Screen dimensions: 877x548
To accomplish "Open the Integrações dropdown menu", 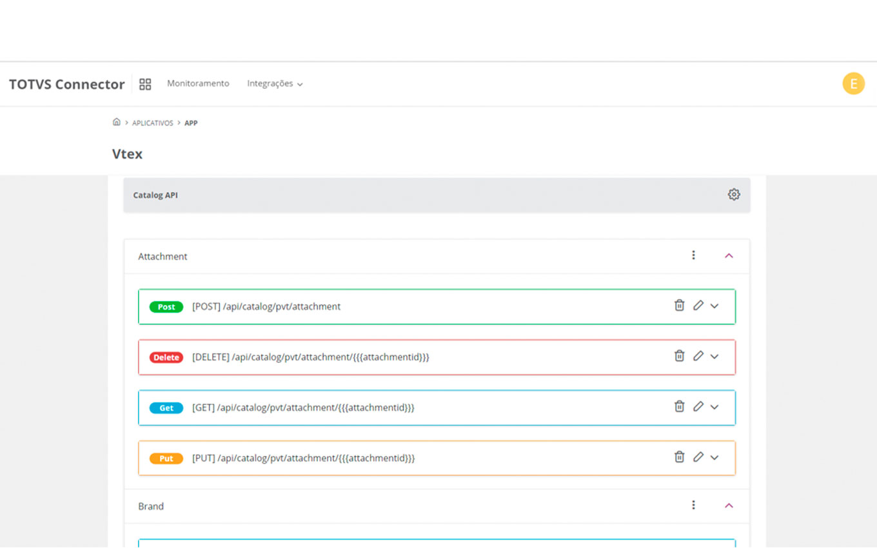I will pyautogui.click(x=275, y=84).
